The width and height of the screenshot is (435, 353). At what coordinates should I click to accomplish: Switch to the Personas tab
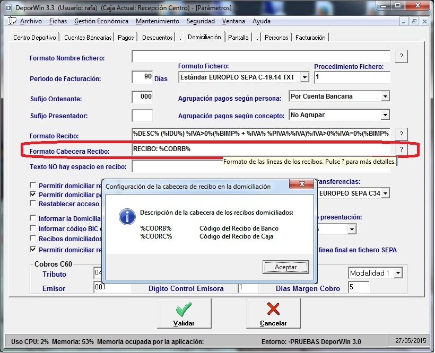click(x=276, y=38)
